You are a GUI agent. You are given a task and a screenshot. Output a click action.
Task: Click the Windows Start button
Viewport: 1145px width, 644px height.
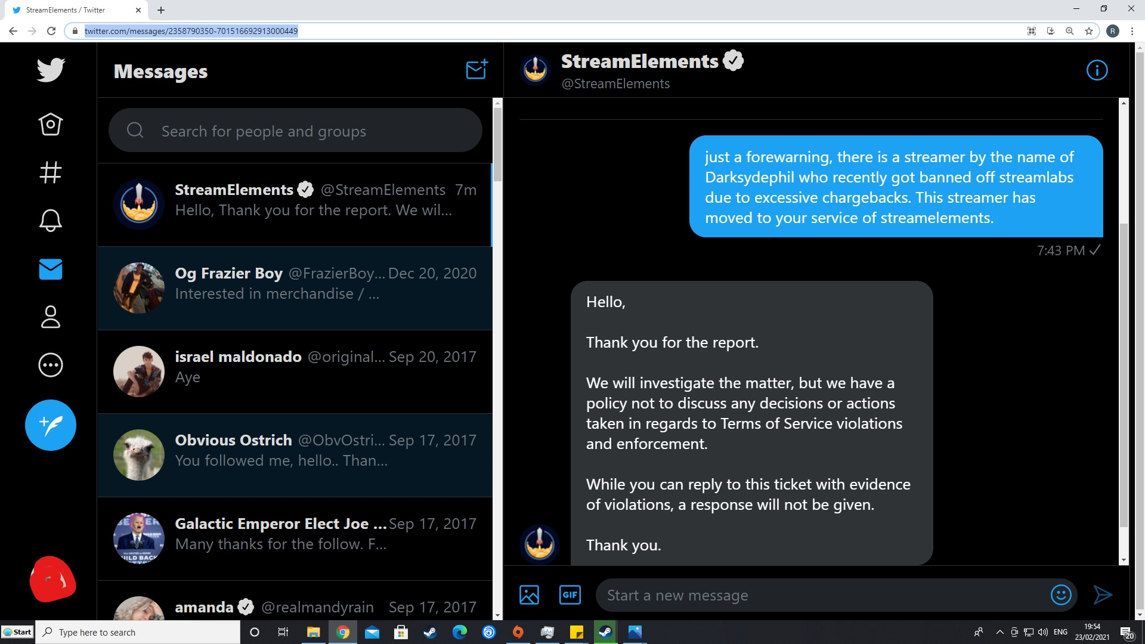(17, 632)
